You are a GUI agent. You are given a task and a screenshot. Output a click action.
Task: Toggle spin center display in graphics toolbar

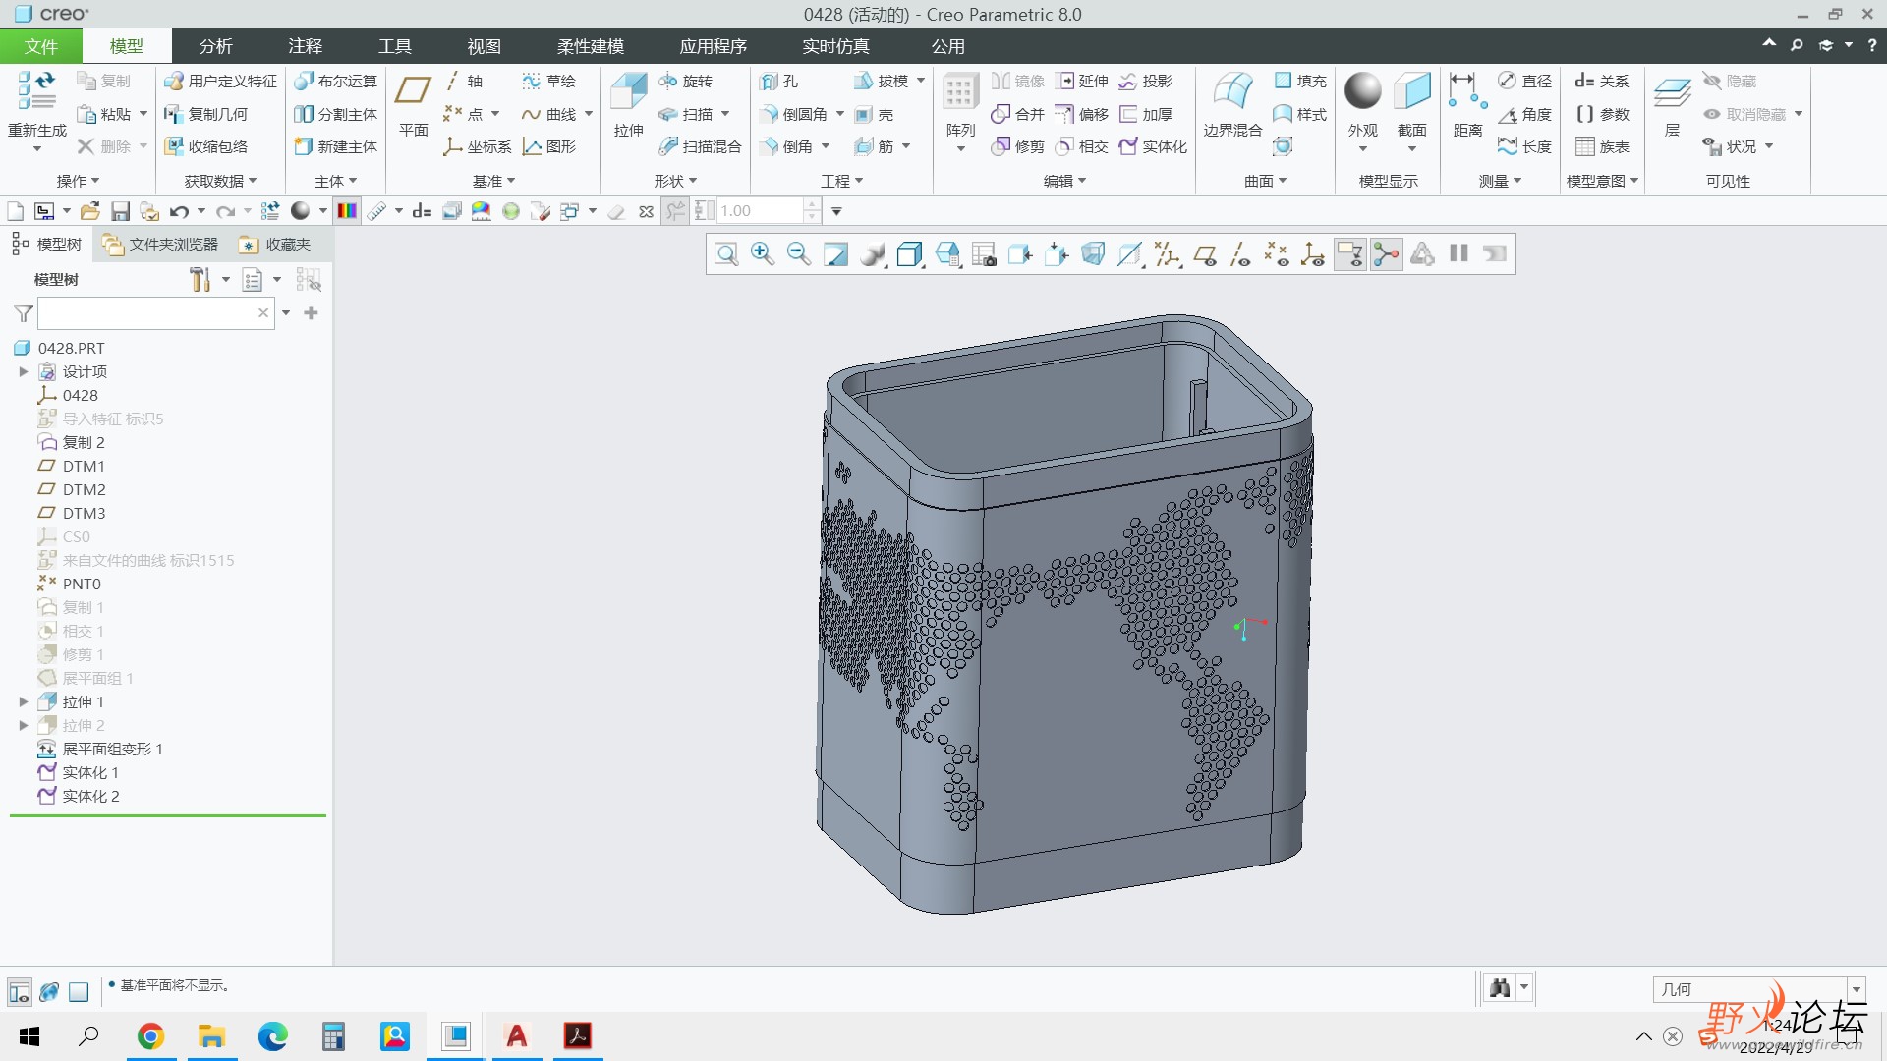click(x=1387, y=254)
